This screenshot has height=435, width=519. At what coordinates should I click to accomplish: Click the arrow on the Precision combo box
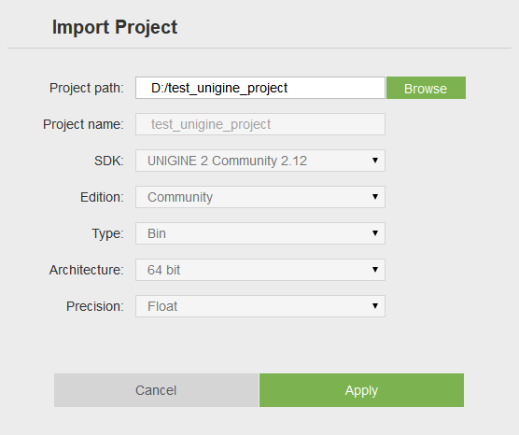coord(375,306)
